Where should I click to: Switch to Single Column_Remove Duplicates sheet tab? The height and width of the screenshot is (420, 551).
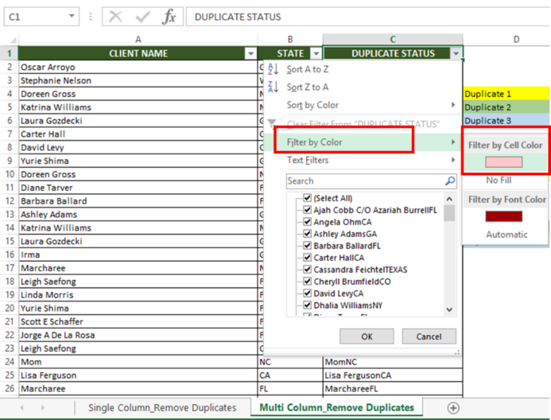pos(162,408)
